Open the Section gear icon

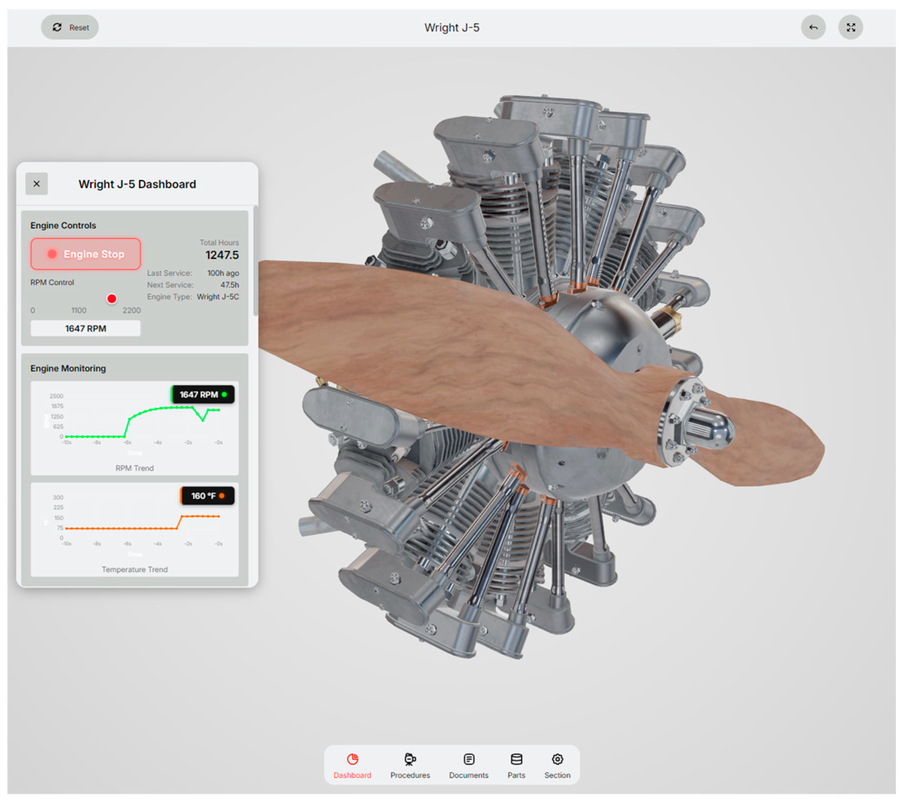pos(557,759)
